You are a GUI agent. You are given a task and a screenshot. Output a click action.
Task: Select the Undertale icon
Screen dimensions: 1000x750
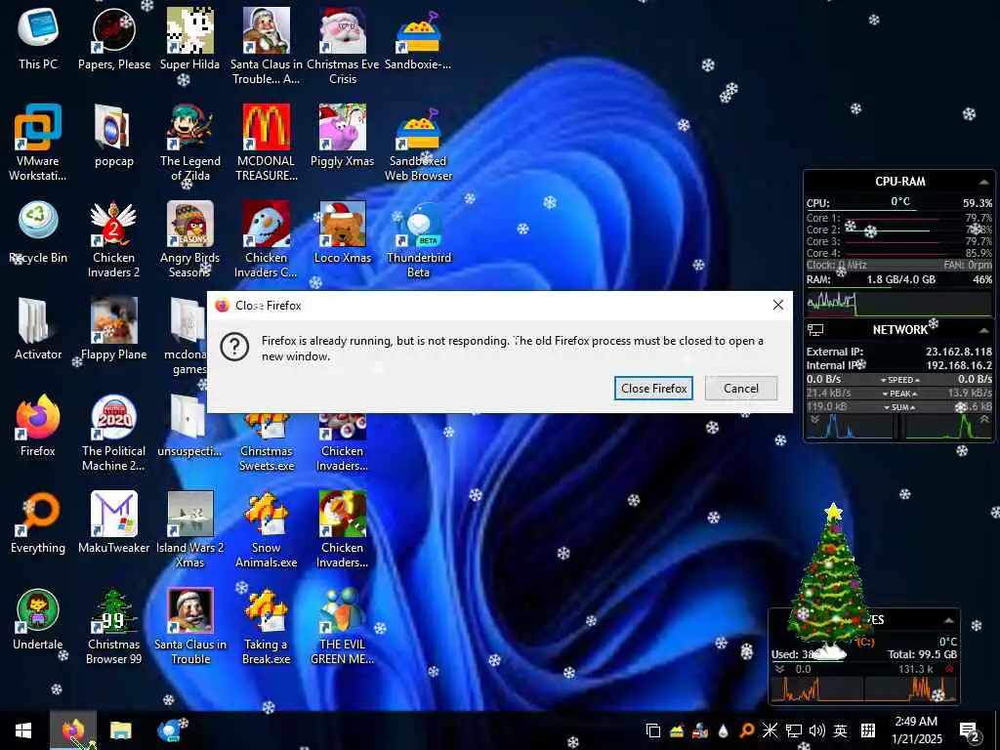pos(38,619)
